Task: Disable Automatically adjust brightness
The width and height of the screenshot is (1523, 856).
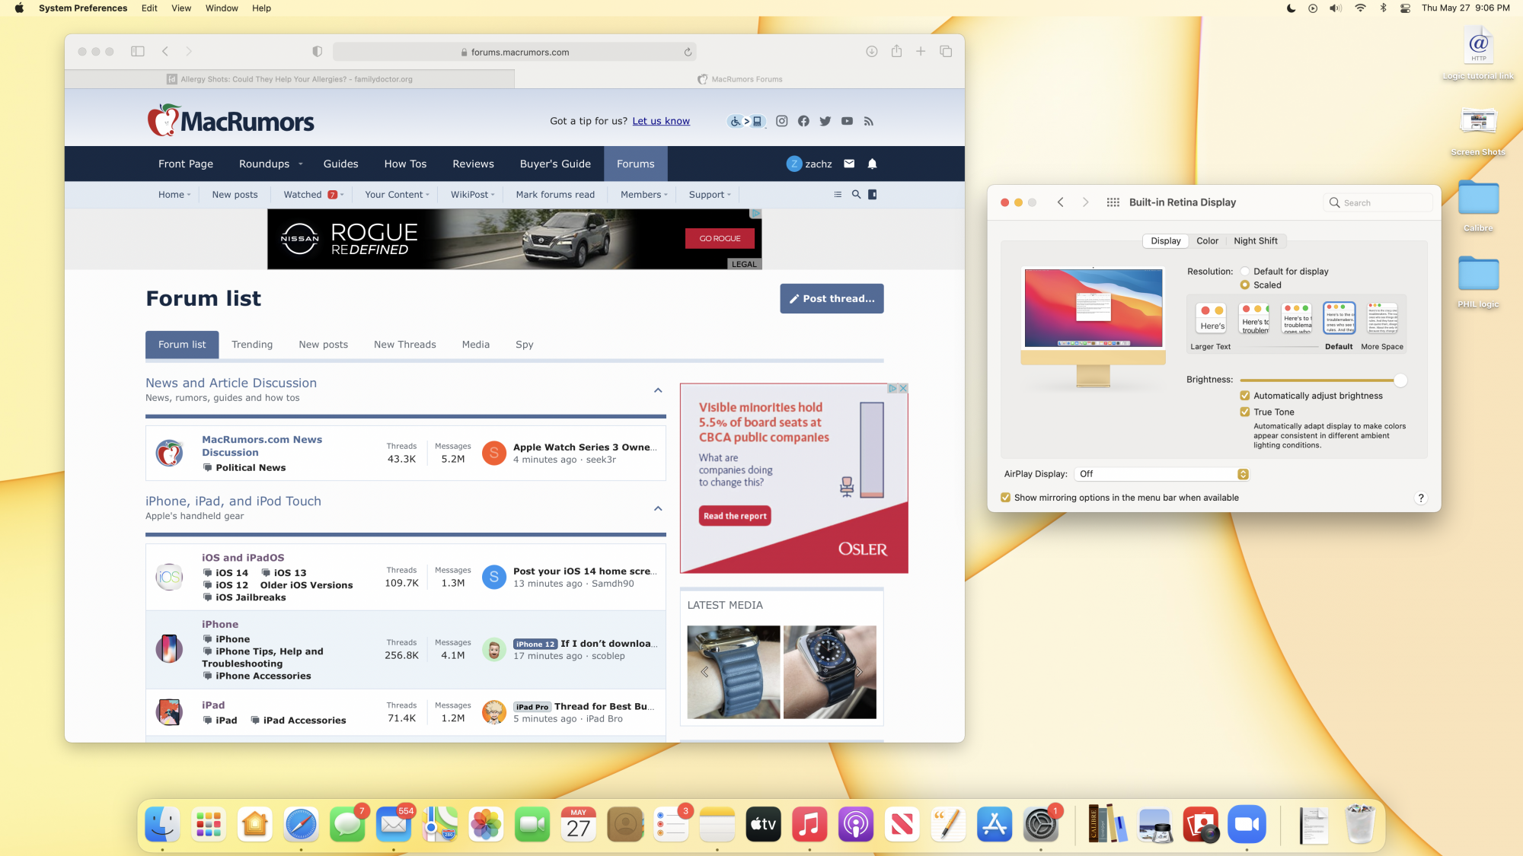Action: (x=1245, y=396)
